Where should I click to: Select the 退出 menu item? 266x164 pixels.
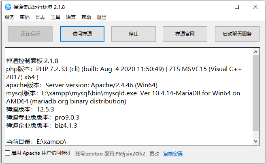coord(102,17)
